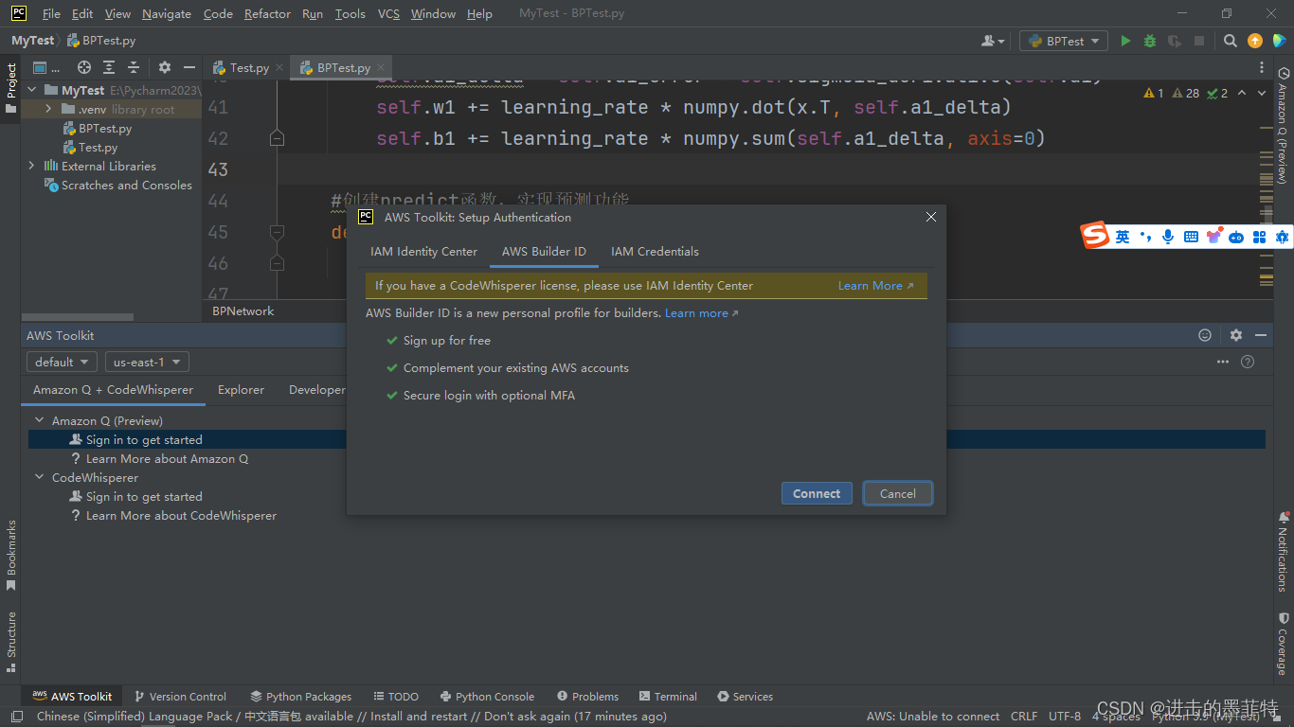Collapse the CodeWhisperer node
Viewport: 1294px width, 727px height.
click(40, 477)
